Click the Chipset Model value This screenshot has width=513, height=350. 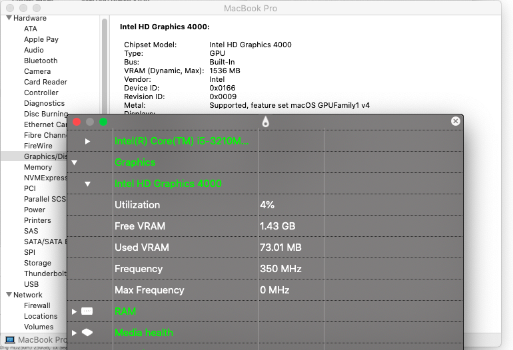pos(251,45)
